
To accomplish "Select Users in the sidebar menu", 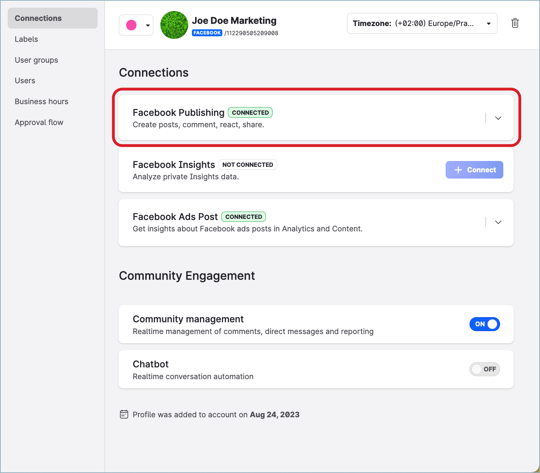I will tap(25, 81).
